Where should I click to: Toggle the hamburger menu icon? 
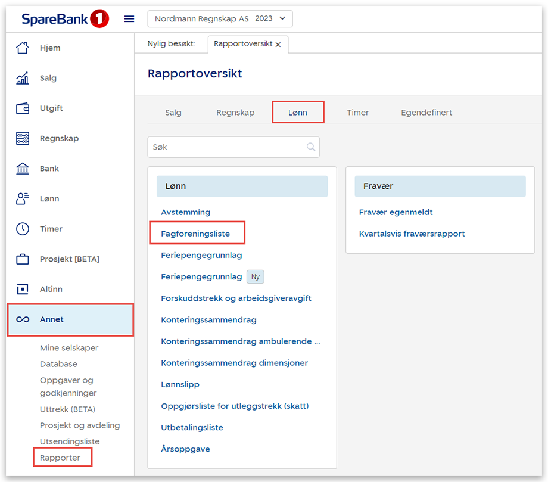click(x=129, y=19)
